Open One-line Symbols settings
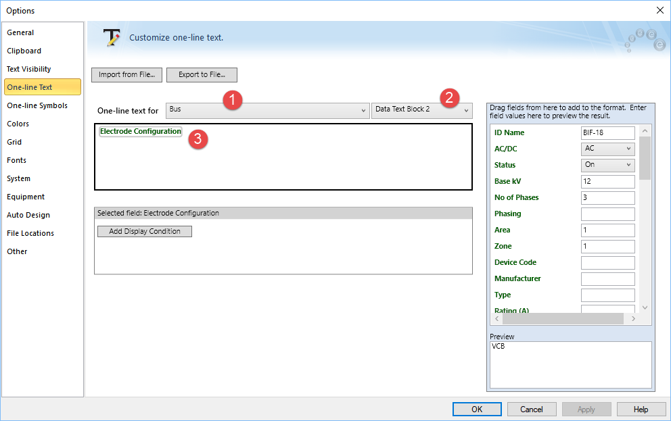This screenshot has height=421, width=671. pos(37,105)
